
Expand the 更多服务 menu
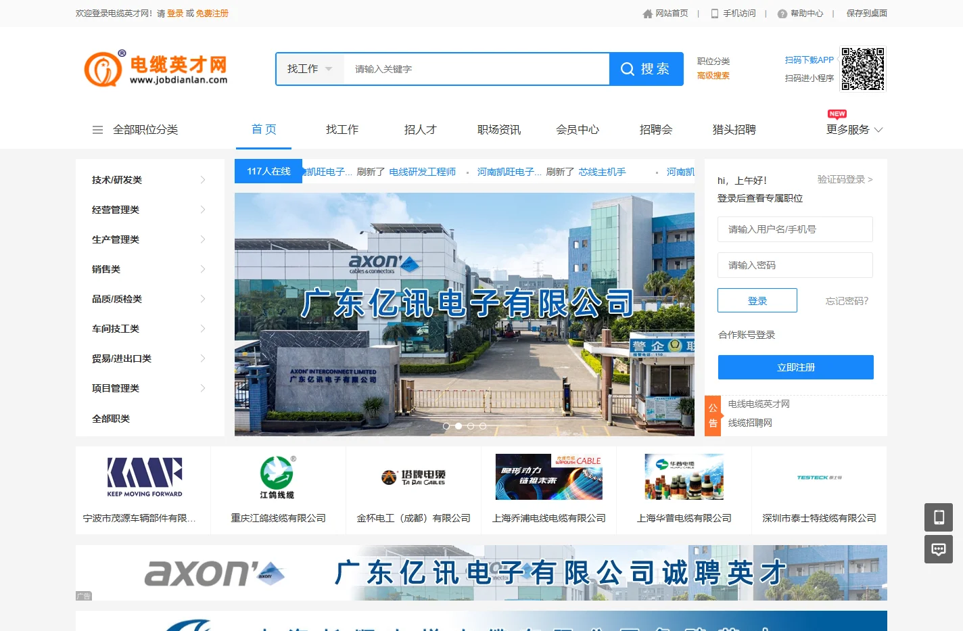coord(854,130)
